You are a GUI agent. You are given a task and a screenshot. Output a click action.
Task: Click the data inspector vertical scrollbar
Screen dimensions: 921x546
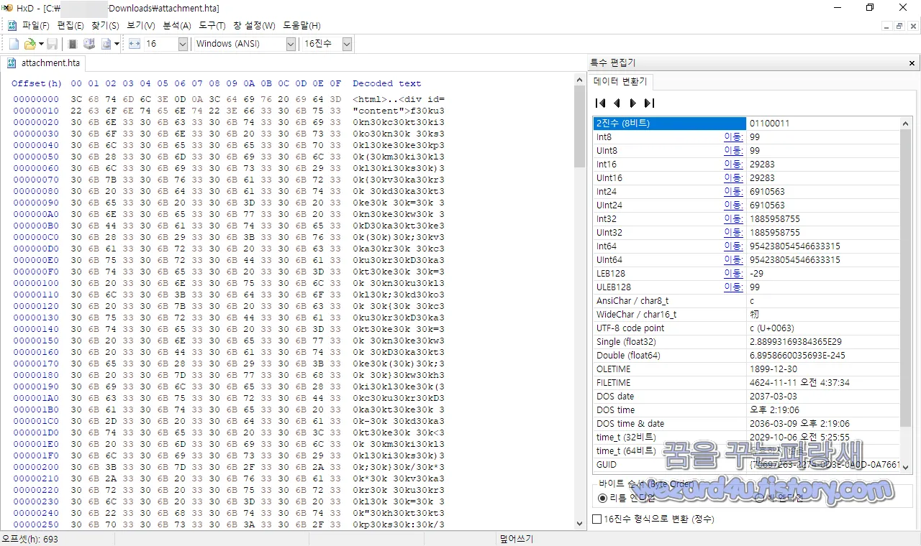click(x=906, y=277)
